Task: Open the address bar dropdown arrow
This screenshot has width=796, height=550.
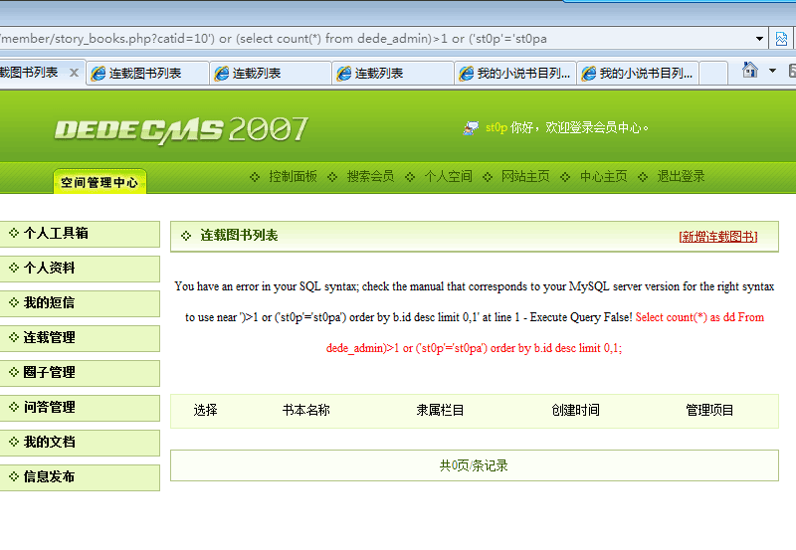Action: click(x=759, y=39)
